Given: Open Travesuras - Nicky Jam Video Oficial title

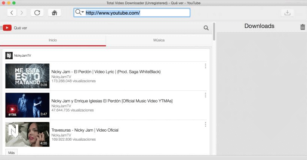Looking at the screenshot, I should point(85,130).
